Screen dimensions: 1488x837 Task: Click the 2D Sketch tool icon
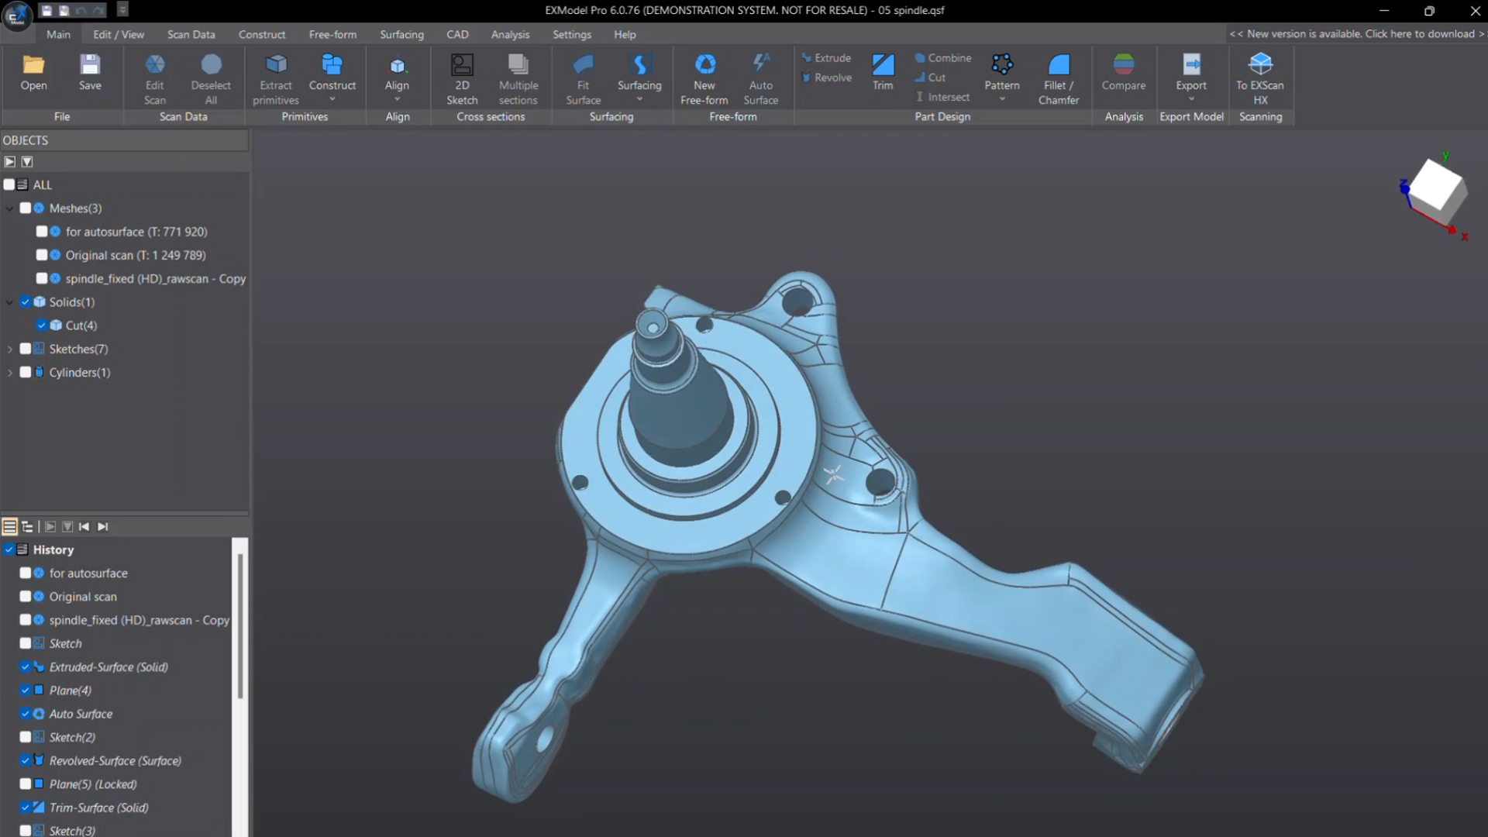tap(462, 65)
